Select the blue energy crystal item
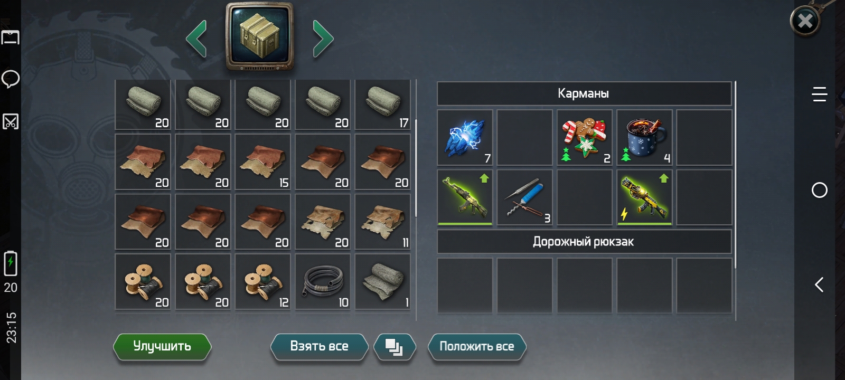 (x=465, y=138)
